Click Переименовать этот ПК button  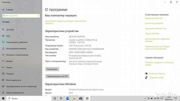57,76
